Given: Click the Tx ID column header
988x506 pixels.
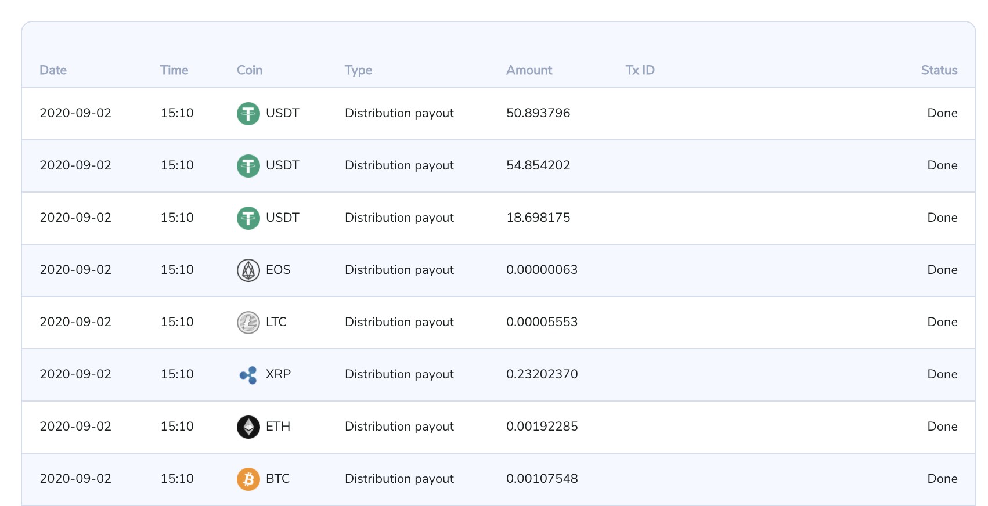Looking at the screenshot, I should pyautogui.click(x=640, y=70).
